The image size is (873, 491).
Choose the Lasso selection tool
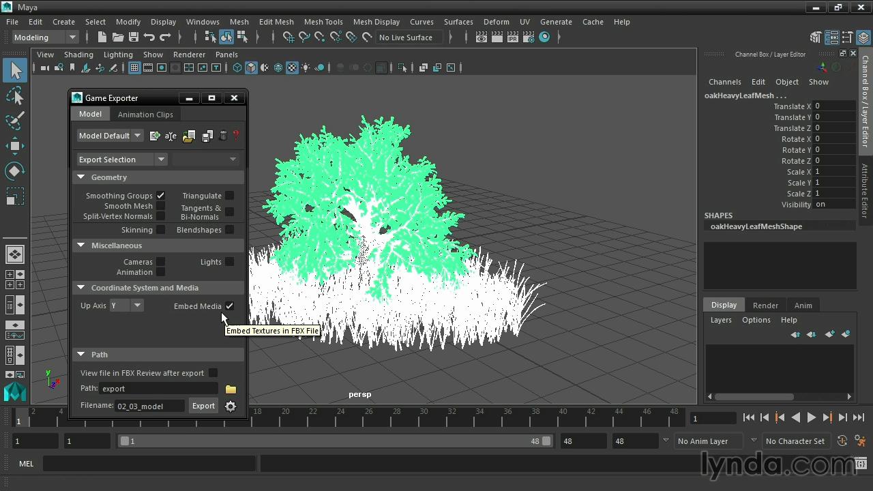[15, 96]
